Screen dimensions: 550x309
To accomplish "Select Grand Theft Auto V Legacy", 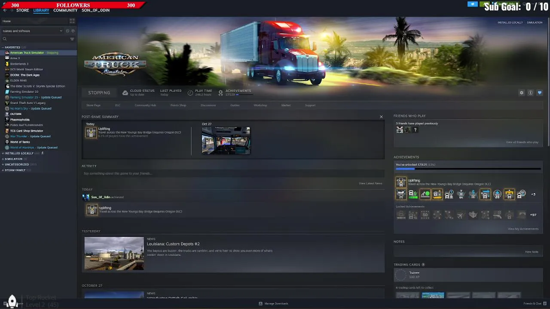I will point(27,103).
